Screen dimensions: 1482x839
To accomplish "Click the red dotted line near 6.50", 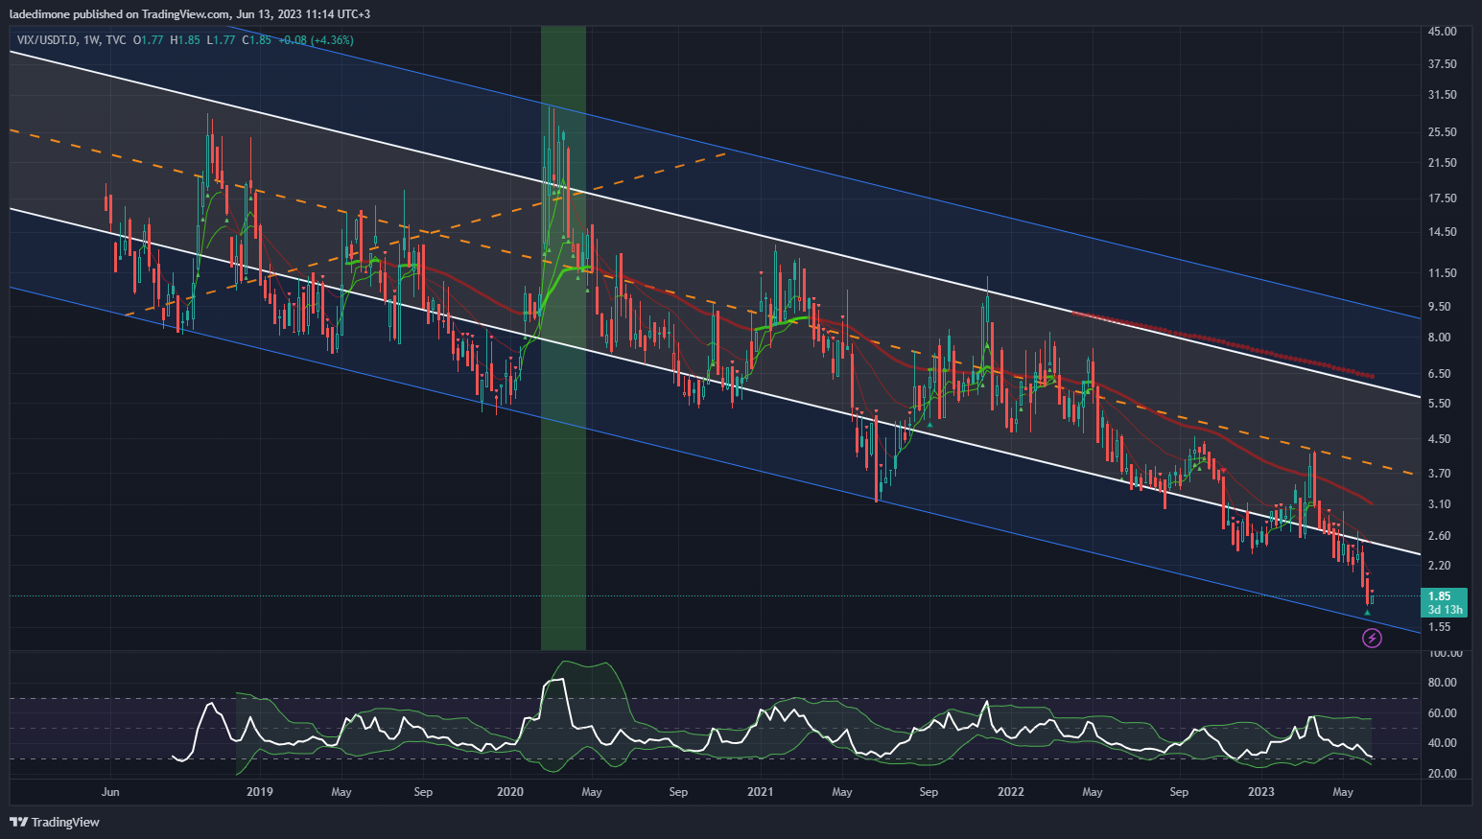I will [x=1223, y=342].
